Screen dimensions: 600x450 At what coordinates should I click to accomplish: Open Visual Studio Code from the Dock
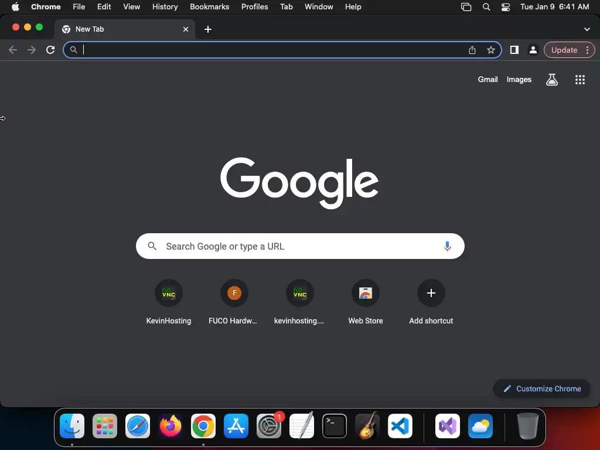[400, 426]
